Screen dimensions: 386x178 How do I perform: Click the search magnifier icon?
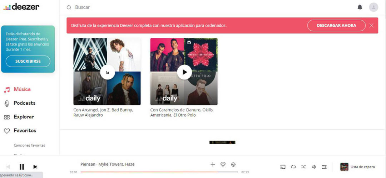click(x=69, y=7)
